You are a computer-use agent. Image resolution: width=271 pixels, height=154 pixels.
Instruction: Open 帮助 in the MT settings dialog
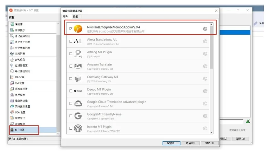pyautogui.click(x=210, y=143)
